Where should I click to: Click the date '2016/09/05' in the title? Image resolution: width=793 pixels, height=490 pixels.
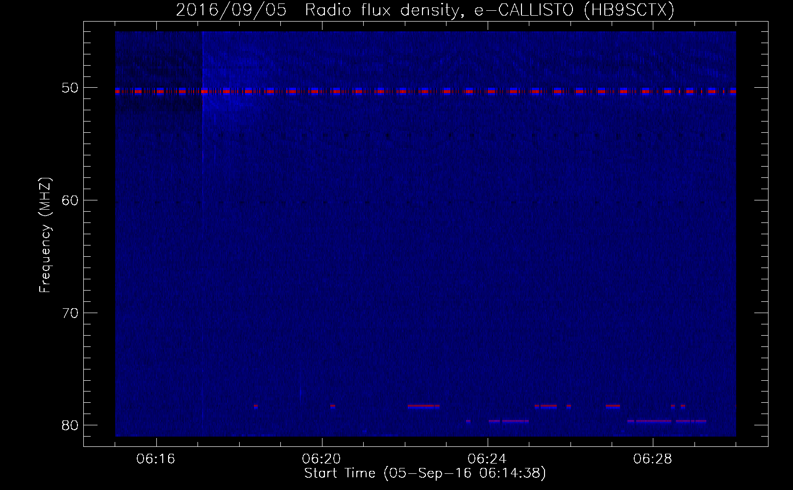(x=231, y=10)
